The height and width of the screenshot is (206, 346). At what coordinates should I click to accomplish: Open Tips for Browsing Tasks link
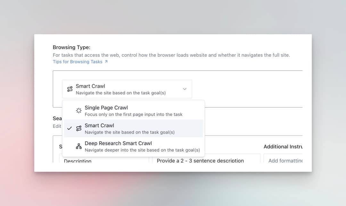point(78,61)
